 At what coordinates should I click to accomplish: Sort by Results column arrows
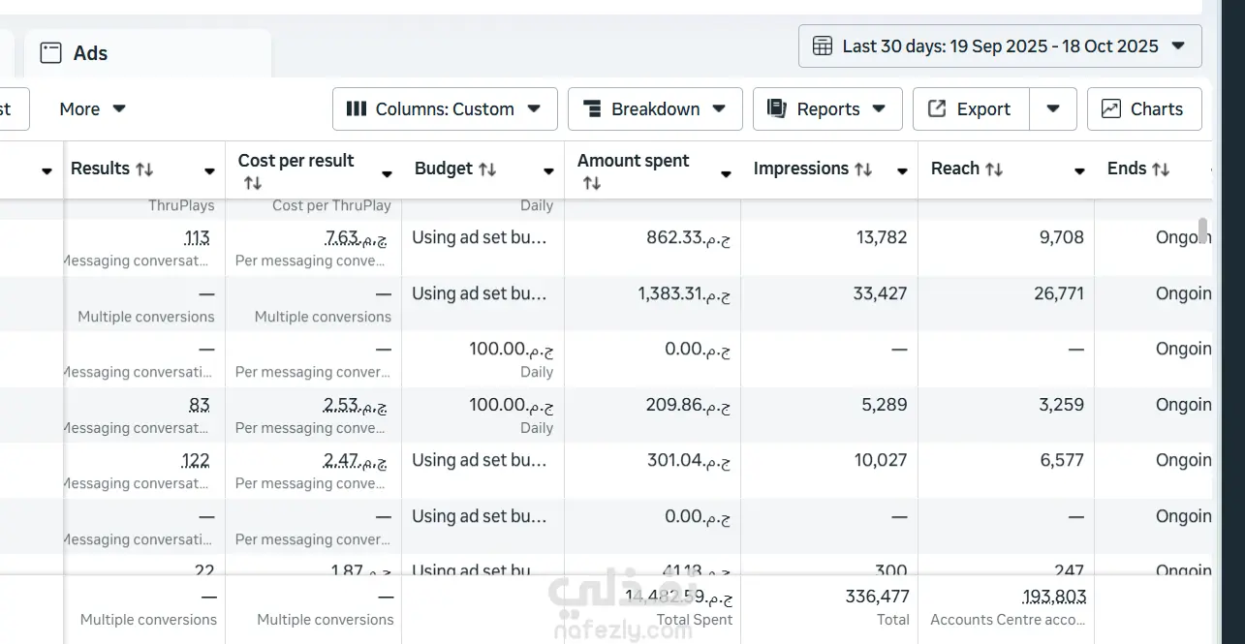pos(144,169)
